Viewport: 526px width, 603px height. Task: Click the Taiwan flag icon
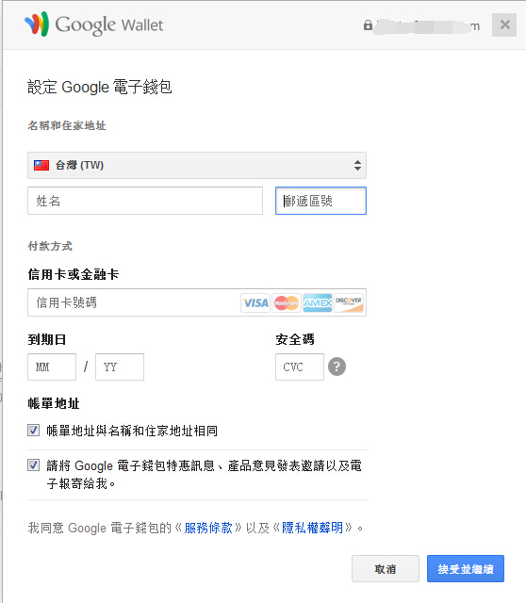click(x=41, y=166)
